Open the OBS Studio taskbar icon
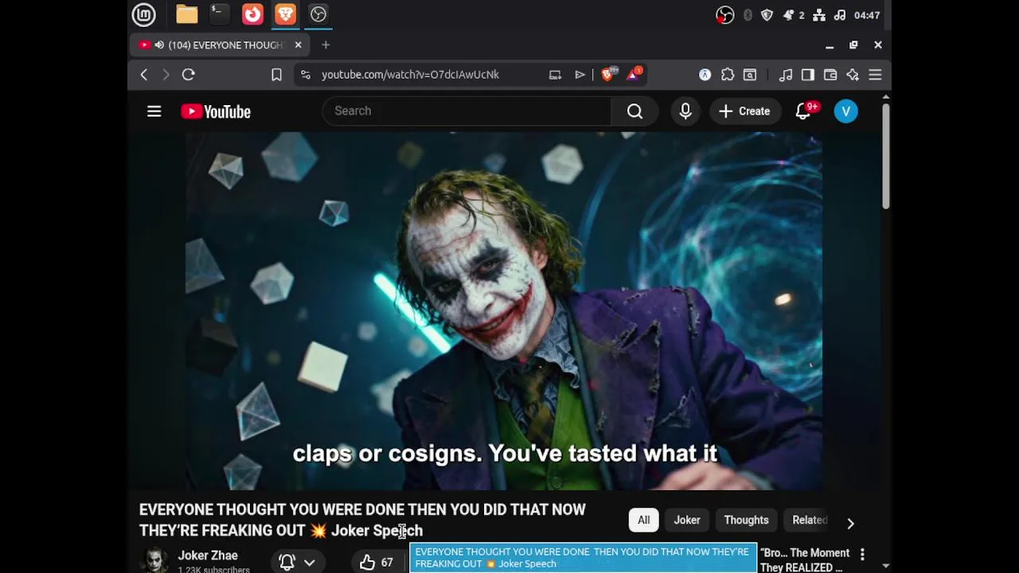This screenshot has height=573, width=1019. [x=318, y=14]
